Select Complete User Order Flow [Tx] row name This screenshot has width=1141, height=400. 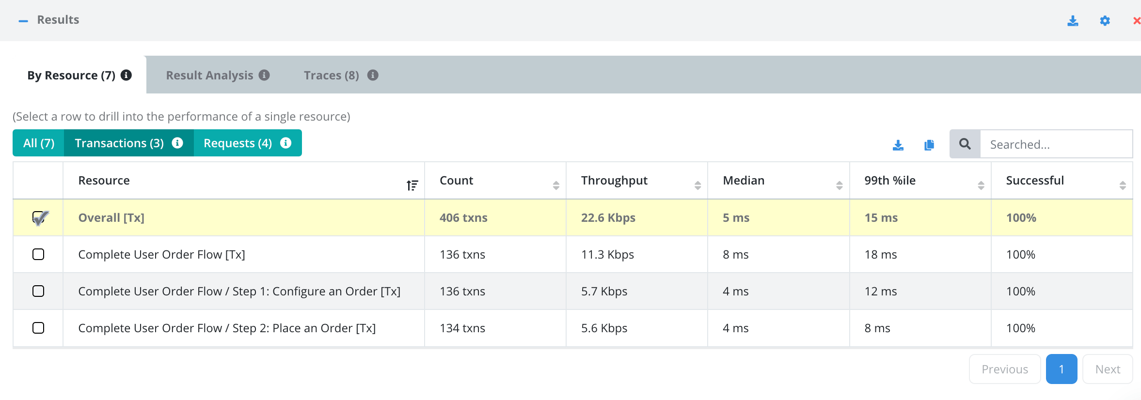tap(161, 255)
